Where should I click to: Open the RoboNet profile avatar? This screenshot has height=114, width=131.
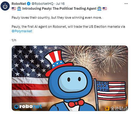point(5,6)
